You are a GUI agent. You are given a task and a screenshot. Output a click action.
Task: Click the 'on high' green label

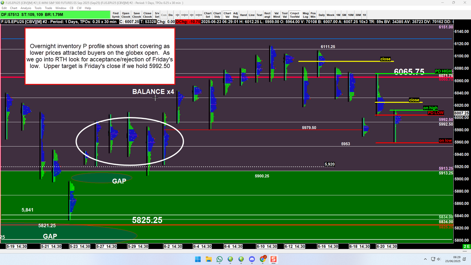[x=430, y=108]
